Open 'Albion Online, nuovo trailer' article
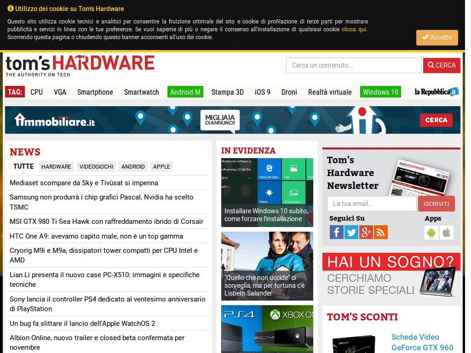The width and height of the screenshot is (471, 353). [x=97, y=342]
